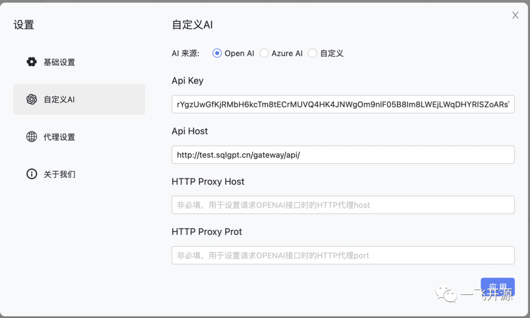Image resolution: width=530 pixels, height=318 pixels.
Task: Click the globe icon beside 代理设置
Action: (31, 136)
